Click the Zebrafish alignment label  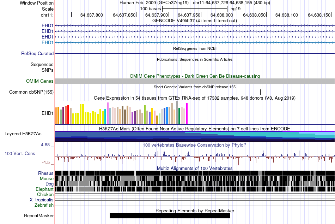pos(44,205)
